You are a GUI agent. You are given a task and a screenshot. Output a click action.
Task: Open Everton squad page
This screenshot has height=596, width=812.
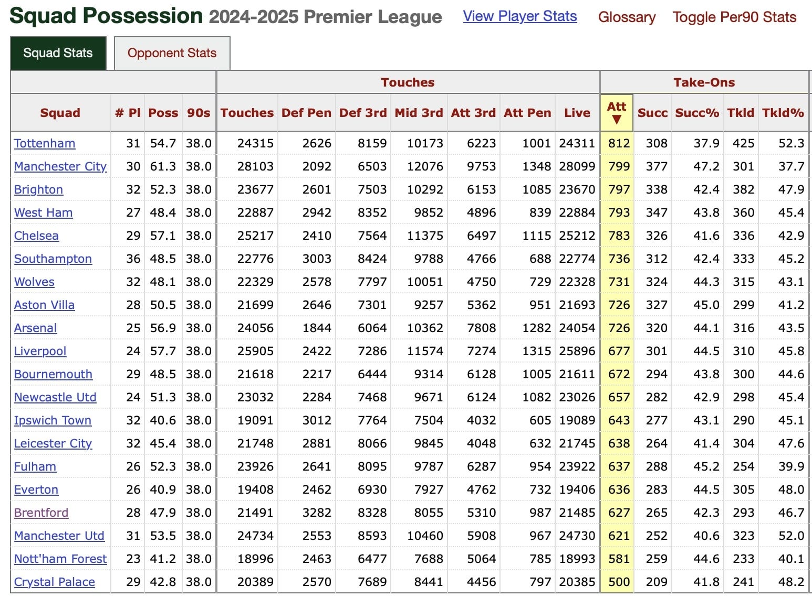36,489
